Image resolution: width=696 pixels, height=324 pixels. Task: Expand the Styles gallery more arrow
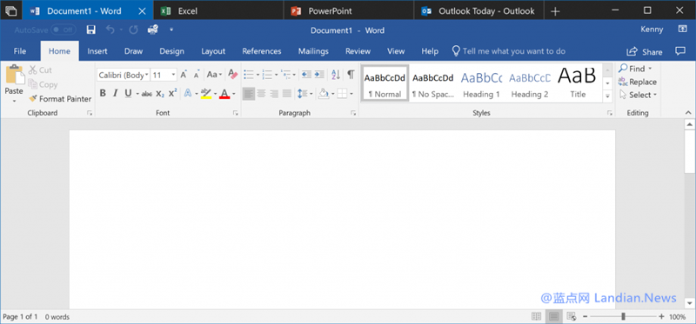pyautogui.click(x=606, y=96)
